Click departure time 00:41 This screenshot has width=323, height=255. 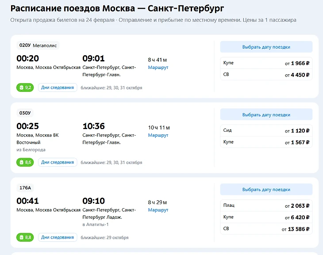[x=27, y=201]
